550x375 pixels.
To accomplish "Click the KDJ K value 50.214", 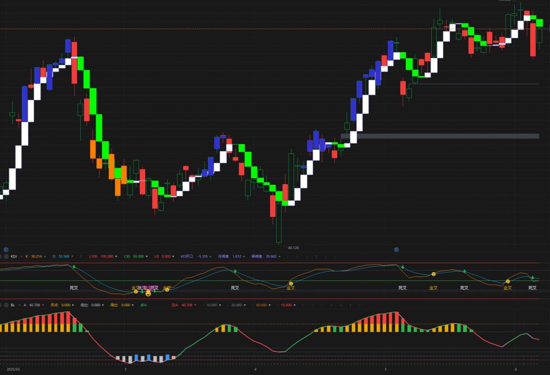I will (36, 256).
